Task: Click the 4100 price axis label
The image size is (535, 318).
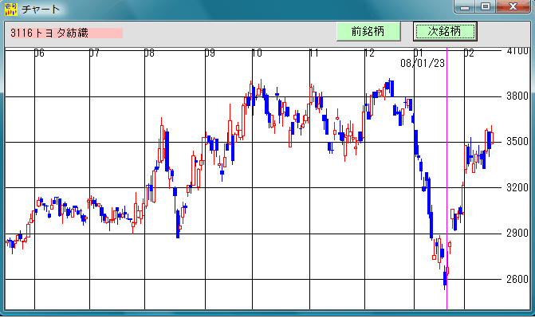Action: [x=517, y=52]
